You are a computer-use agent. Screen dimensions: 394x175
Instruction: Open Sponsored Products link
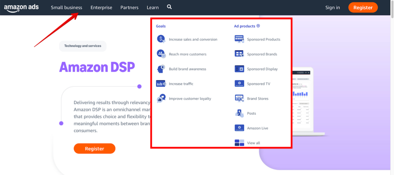[264, 40]
